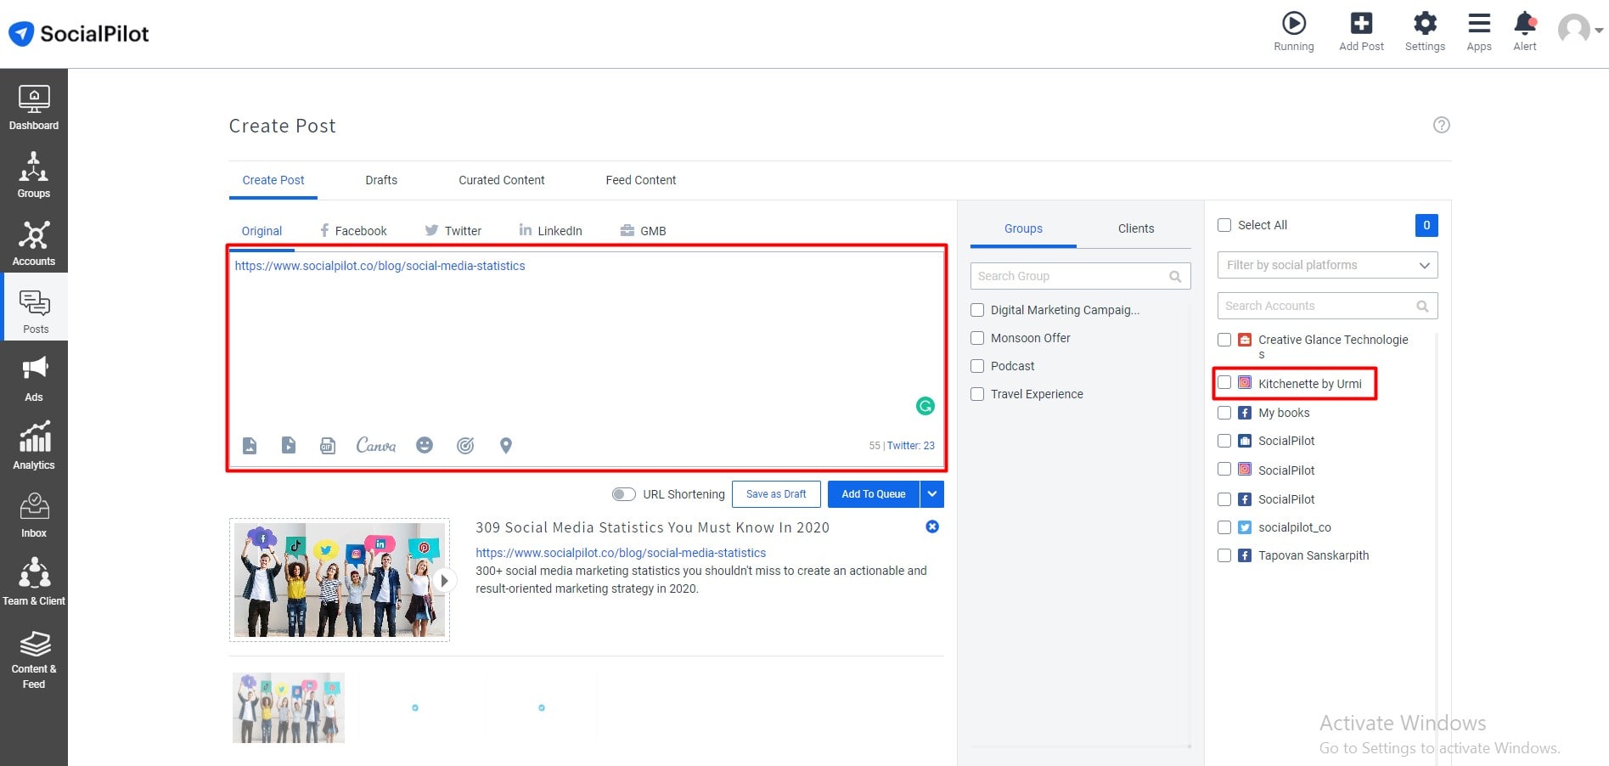Switch to the Feed Content tab
This screenshot has width=1609, height=766.
coord(641,180)
